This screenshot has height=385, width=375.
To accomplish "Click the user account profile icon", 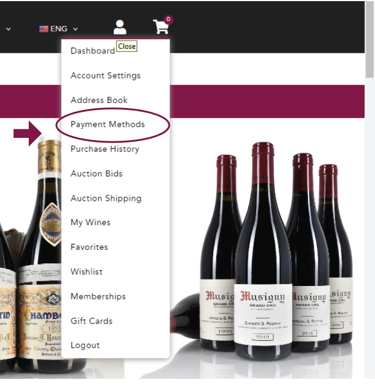I will [x=120, y=27].
